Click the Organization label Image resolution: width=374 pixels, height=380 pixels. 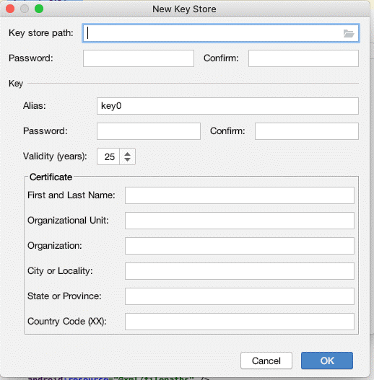tap(55, 246)
